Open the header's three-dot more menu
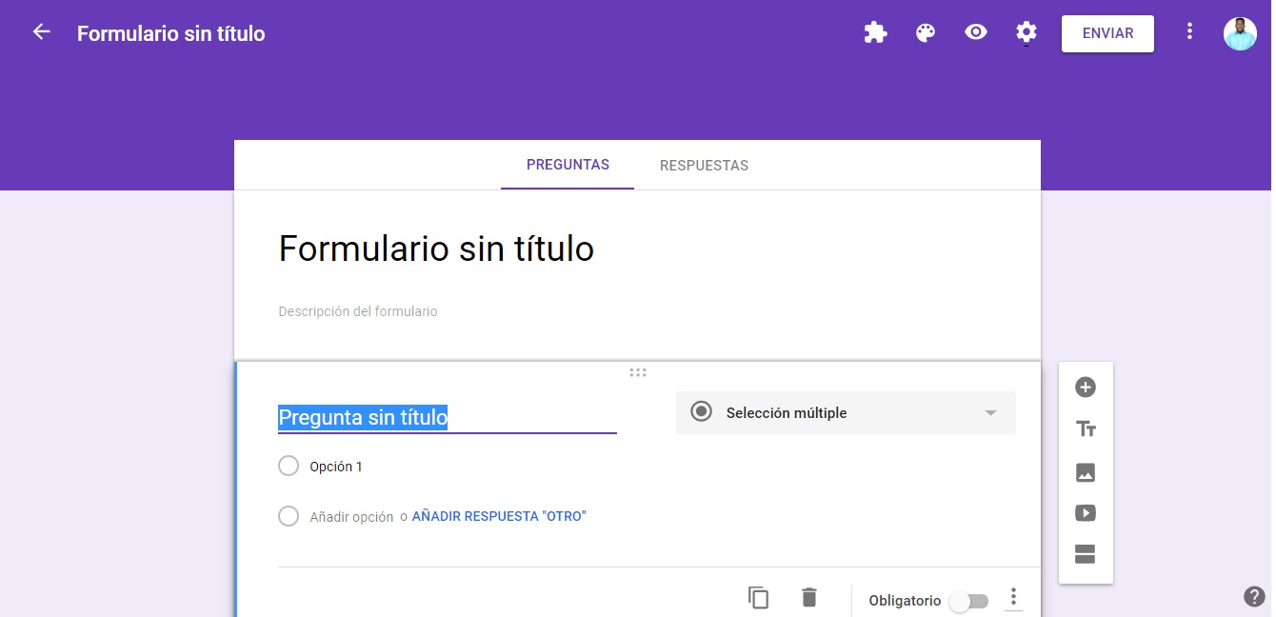 click(1189, 32)
